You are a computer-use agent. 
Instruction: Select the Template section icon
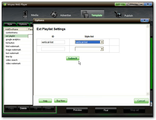click(85, 15)
